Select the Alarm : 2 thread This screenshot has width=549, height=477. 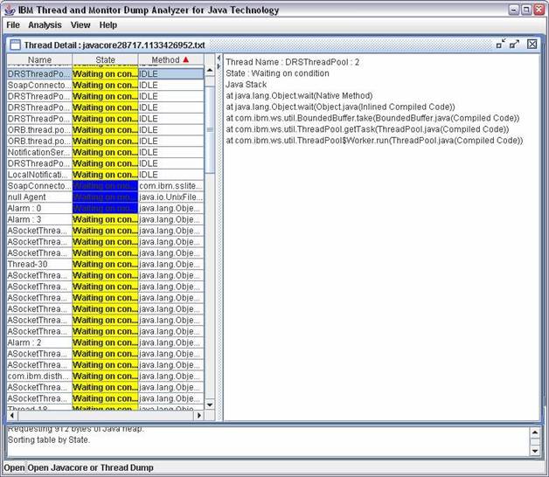(105, 342)
